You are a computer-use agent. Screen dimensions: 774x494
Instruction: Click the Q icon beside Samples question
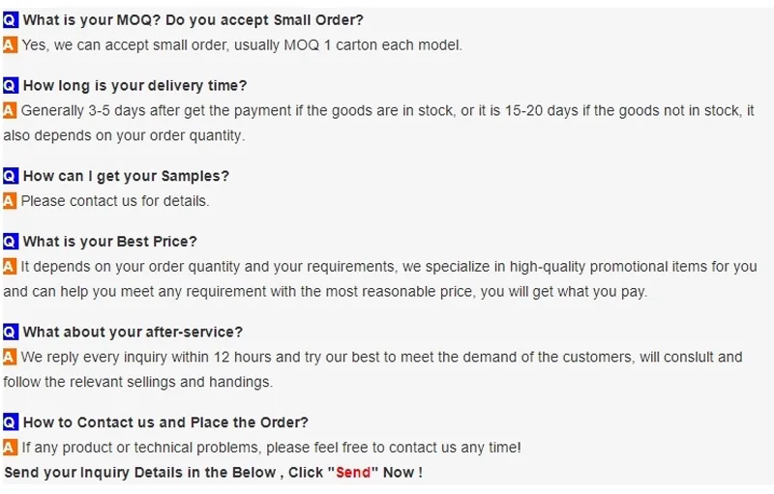point(11,176)
